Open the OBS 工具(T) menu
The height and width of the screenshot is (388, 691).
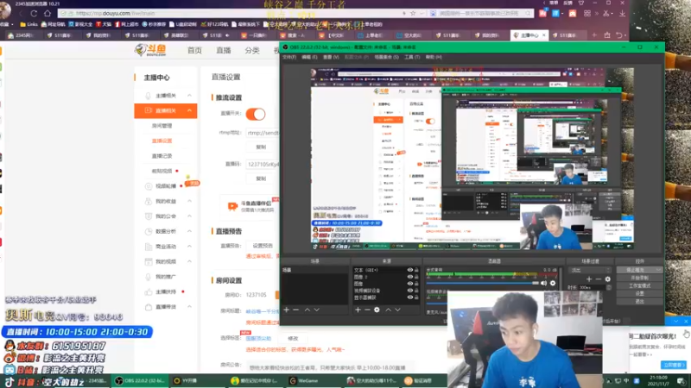[412, 57]
